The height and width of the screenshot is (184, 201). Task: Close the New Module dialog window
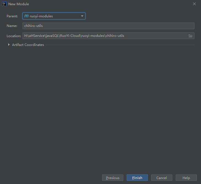(194, 4)
